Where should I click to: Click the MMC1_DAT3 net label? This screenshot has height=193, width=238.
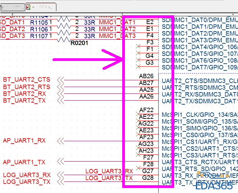click(x=117, y=36)
